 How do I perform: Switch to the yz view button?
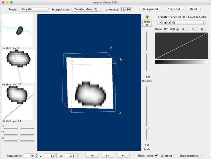coord(107,155)
